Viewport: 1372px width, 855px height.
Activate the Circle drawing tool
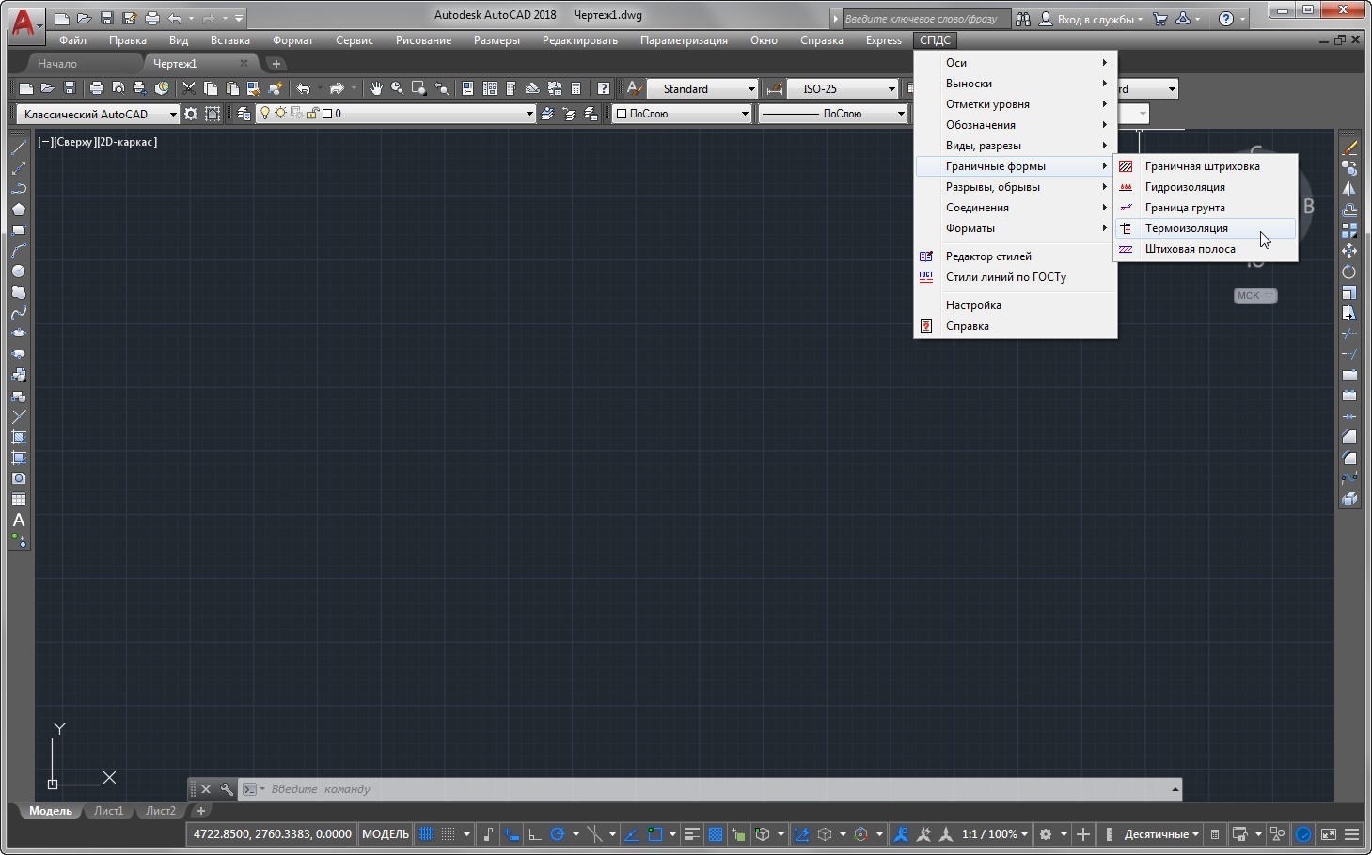click(18, 272)
